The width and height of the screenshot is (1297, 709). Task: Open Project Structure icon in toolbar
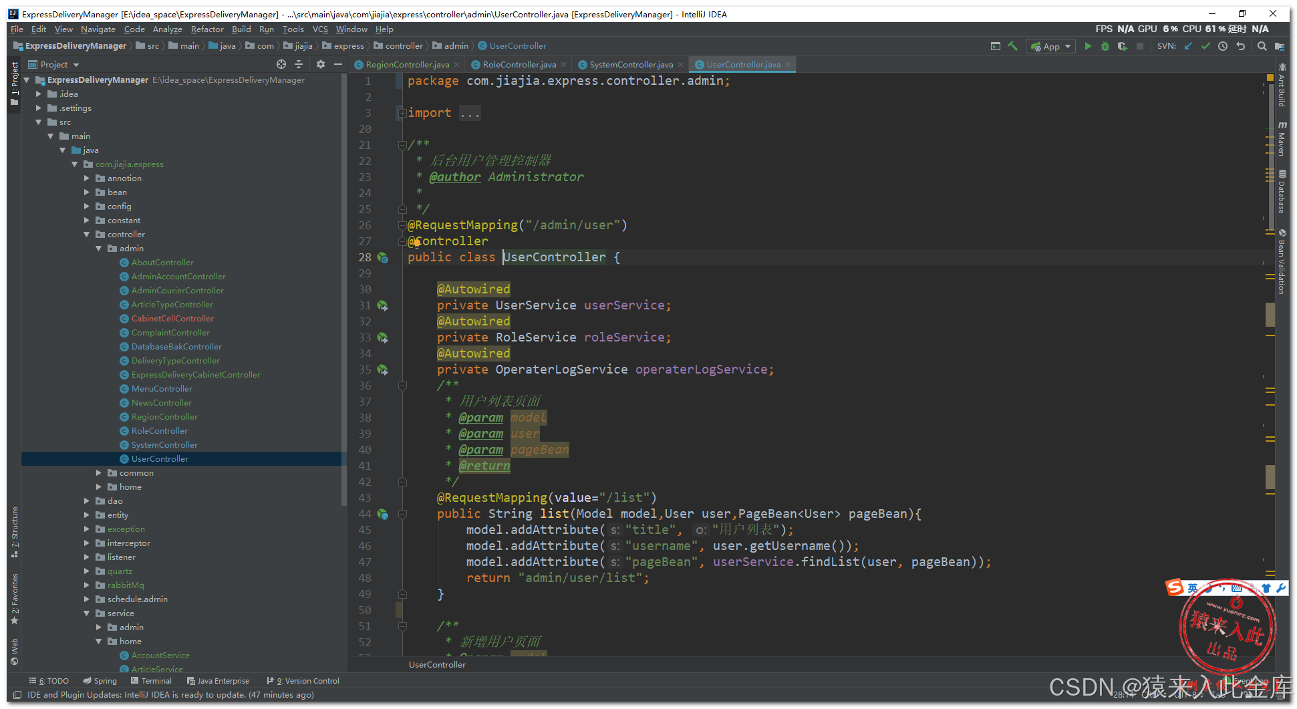(1279, 46)
